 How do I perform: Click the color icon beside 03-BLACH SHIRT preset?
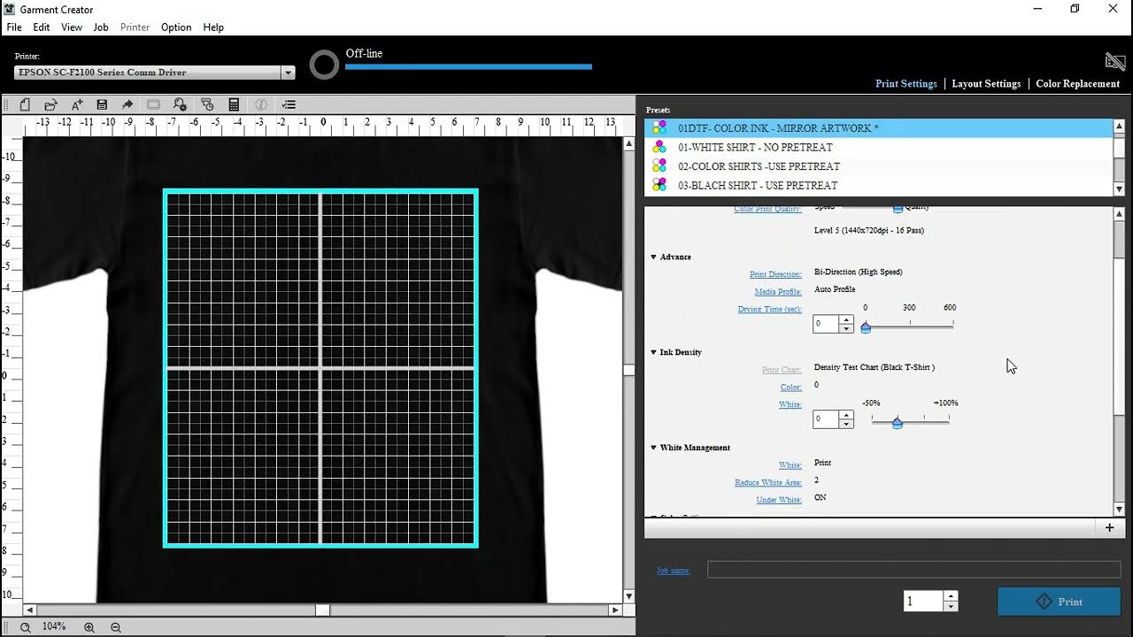[659, 185]
